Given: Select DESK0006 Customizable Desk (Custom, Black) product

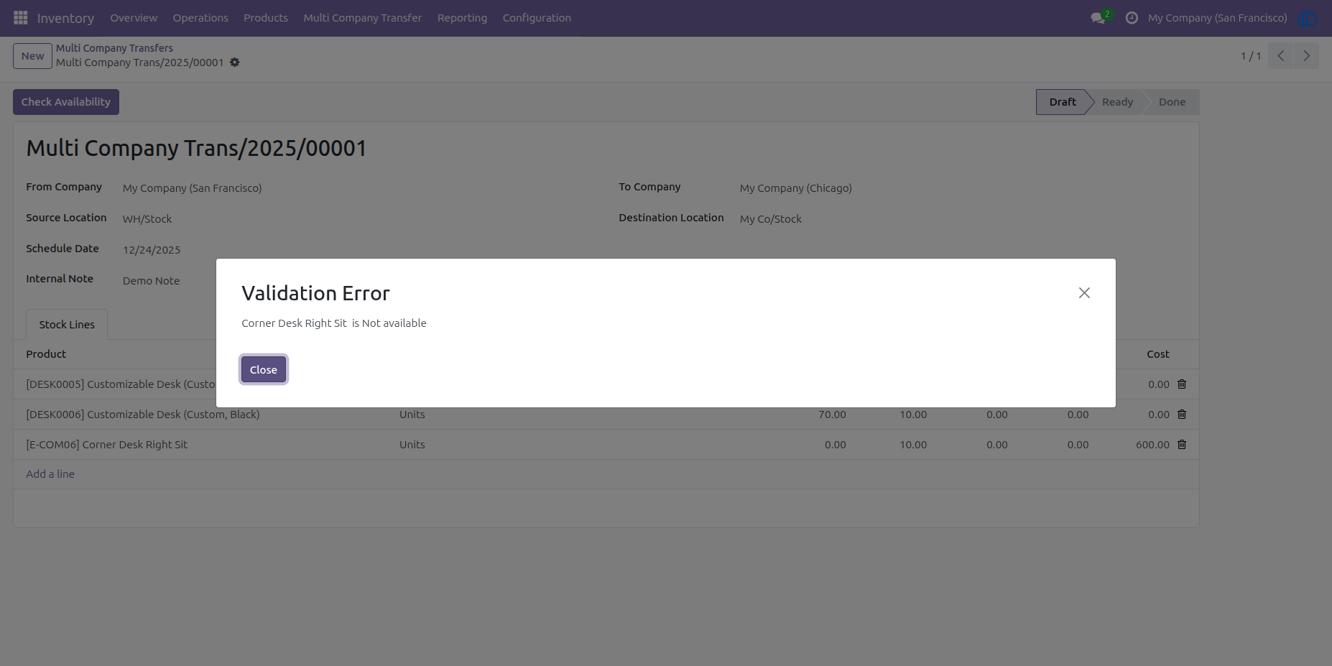Looking at the screenshot, I should (x=143, y=415).
